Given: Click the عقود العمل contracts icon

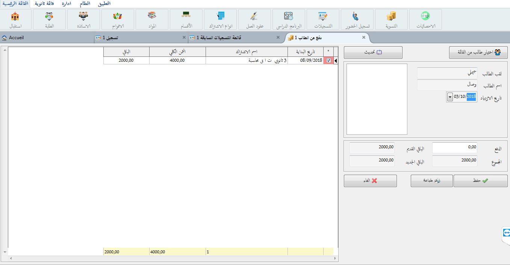Looking at the screenshot, I should (x=254, y=19).
